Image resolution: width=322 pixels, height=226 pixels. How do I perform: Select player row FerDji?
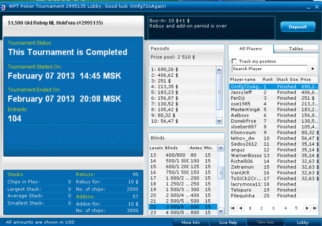point(274,98)
